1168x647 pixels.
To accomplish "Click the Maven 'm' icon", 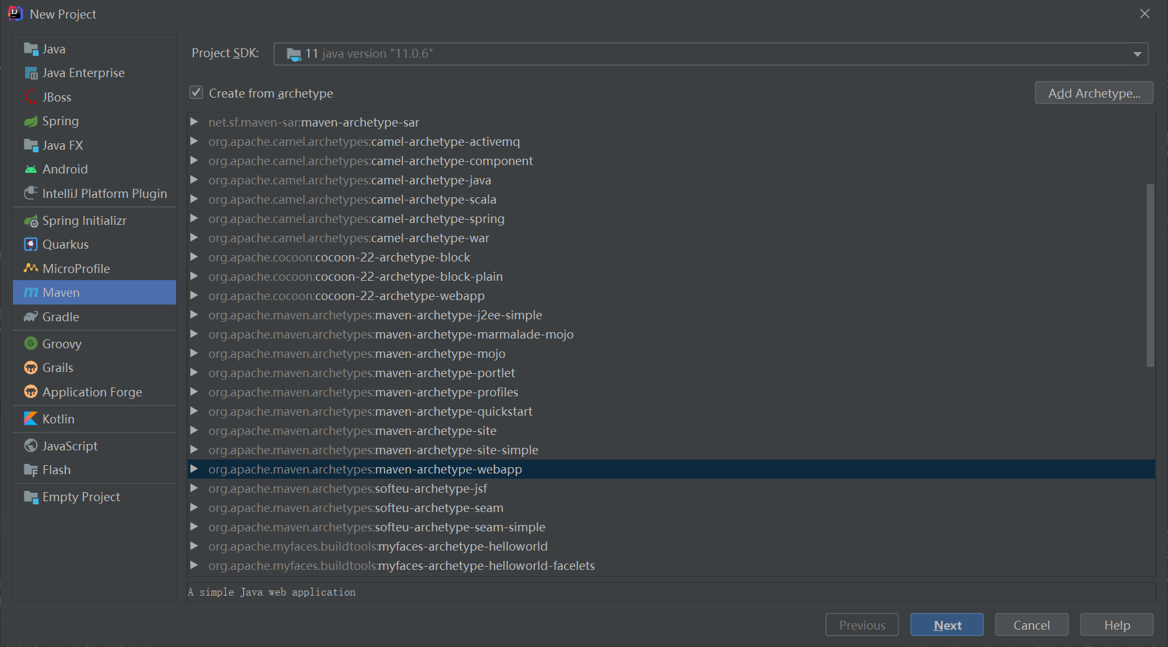I will point(31,292).
